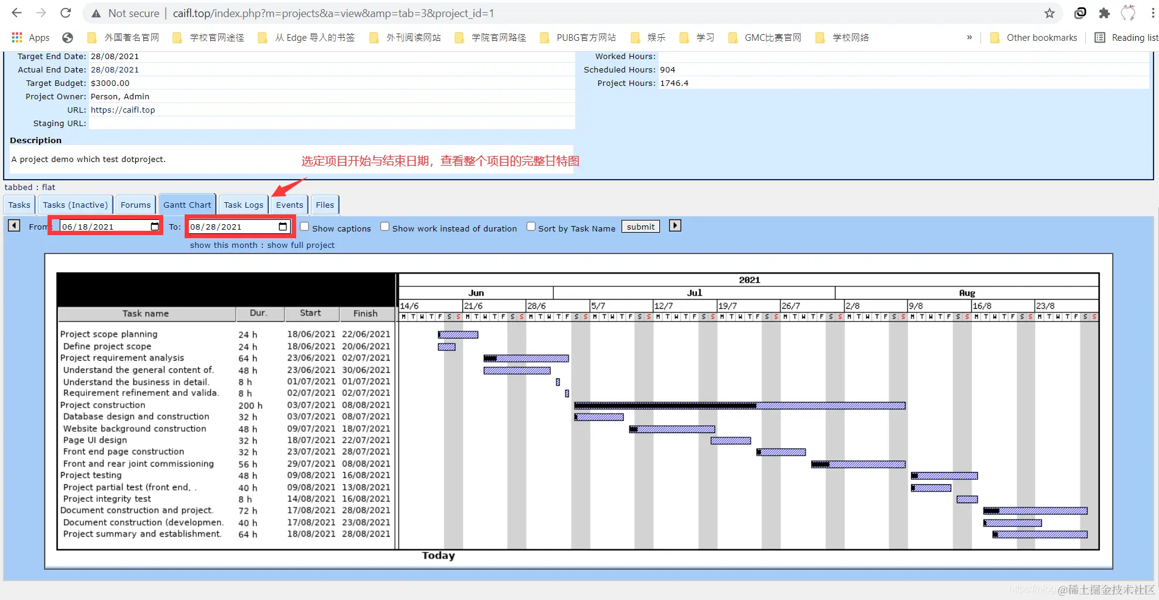Open the 学院官网路径 bookmark folder
This screenshot has width=1159, height=600.
click(491, 38)
